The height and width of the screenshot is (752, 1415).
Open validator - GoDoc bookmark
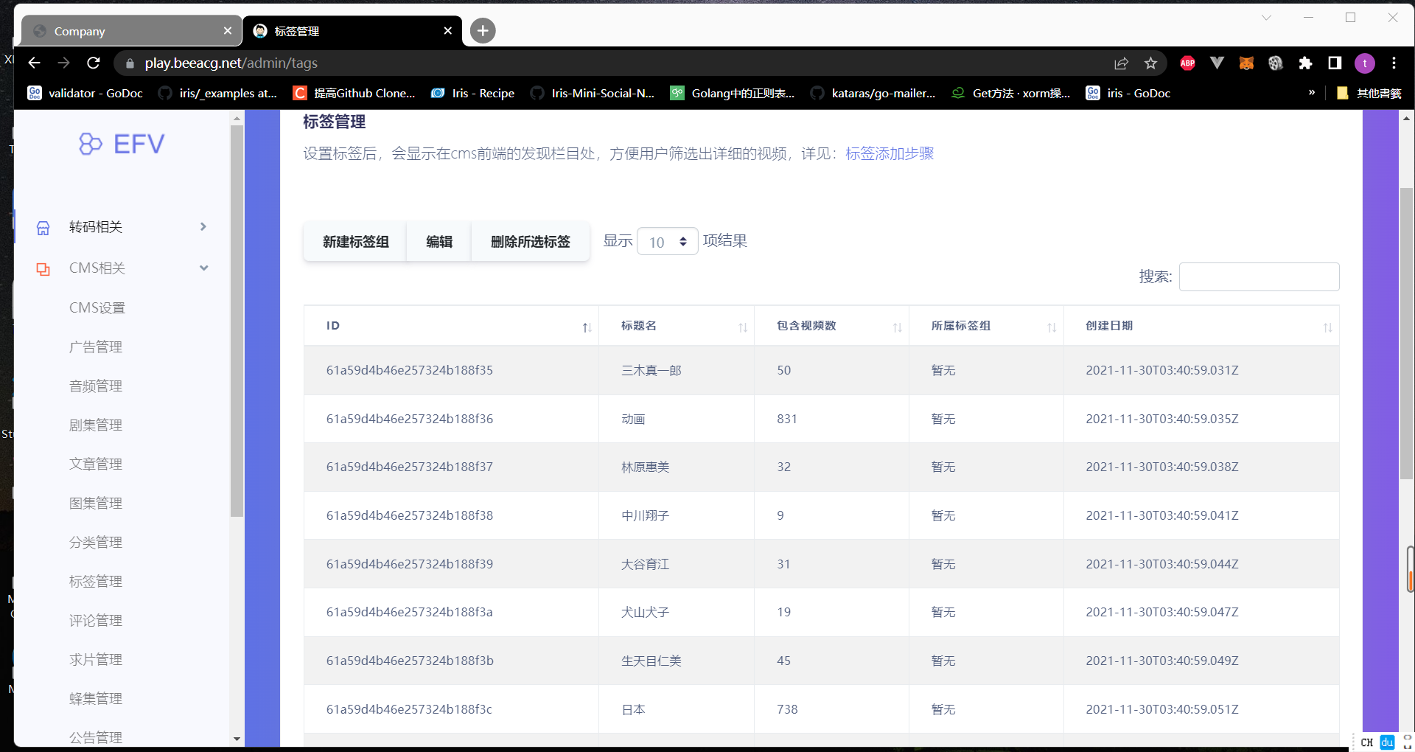[85, 93]
